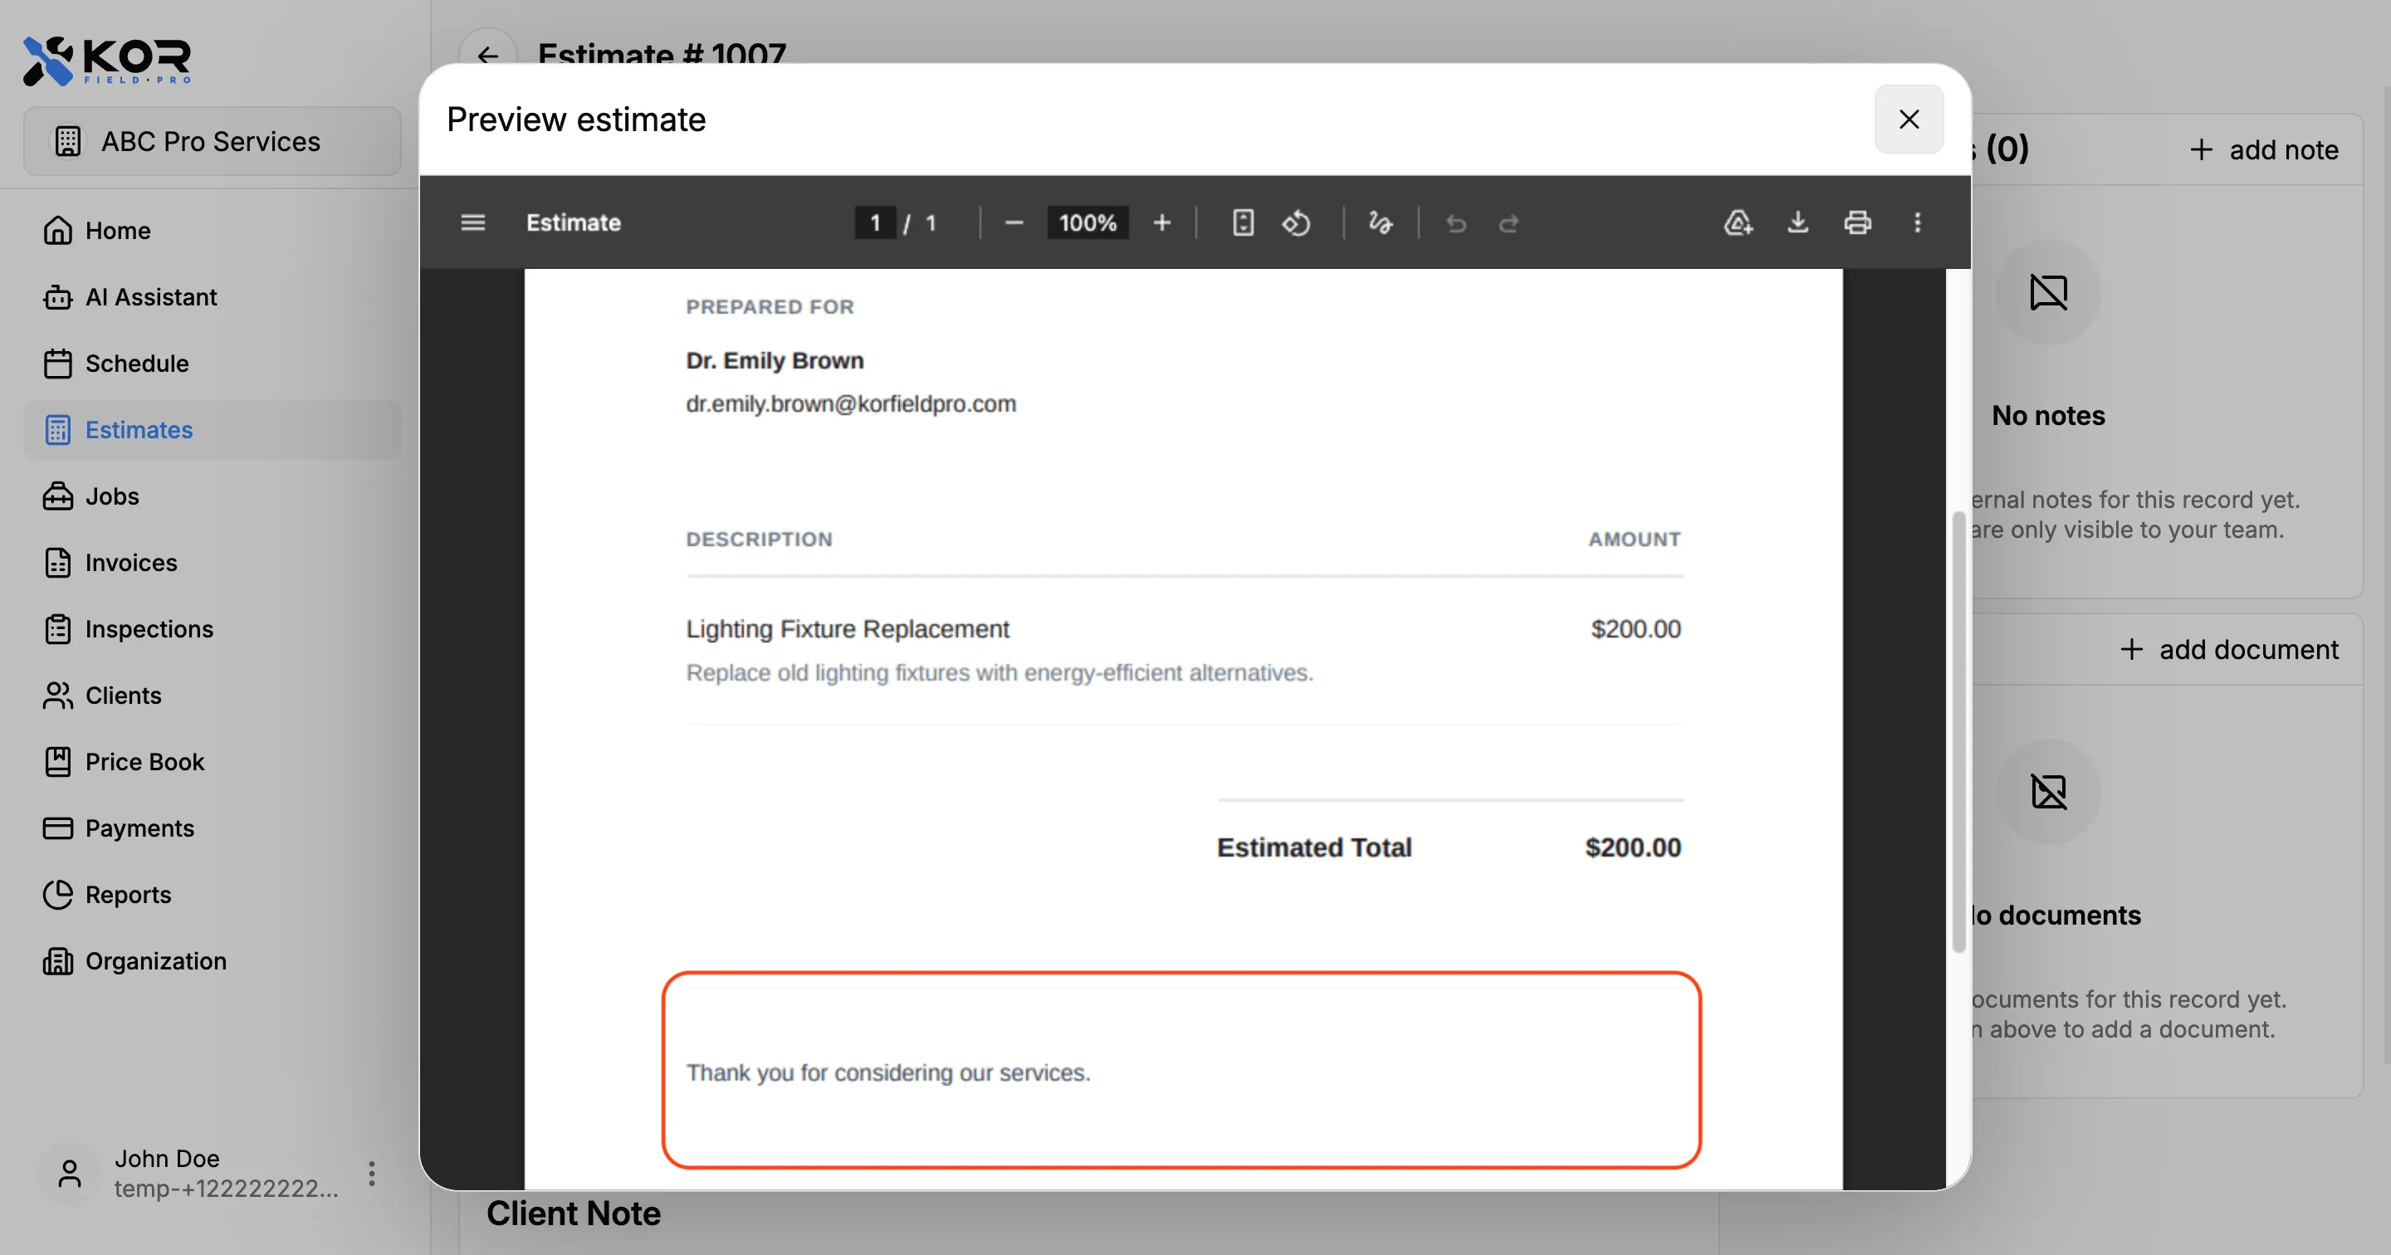Print the estimate document
The width and height of the screenshot is (2391, 1255).
click(1857, 222)
